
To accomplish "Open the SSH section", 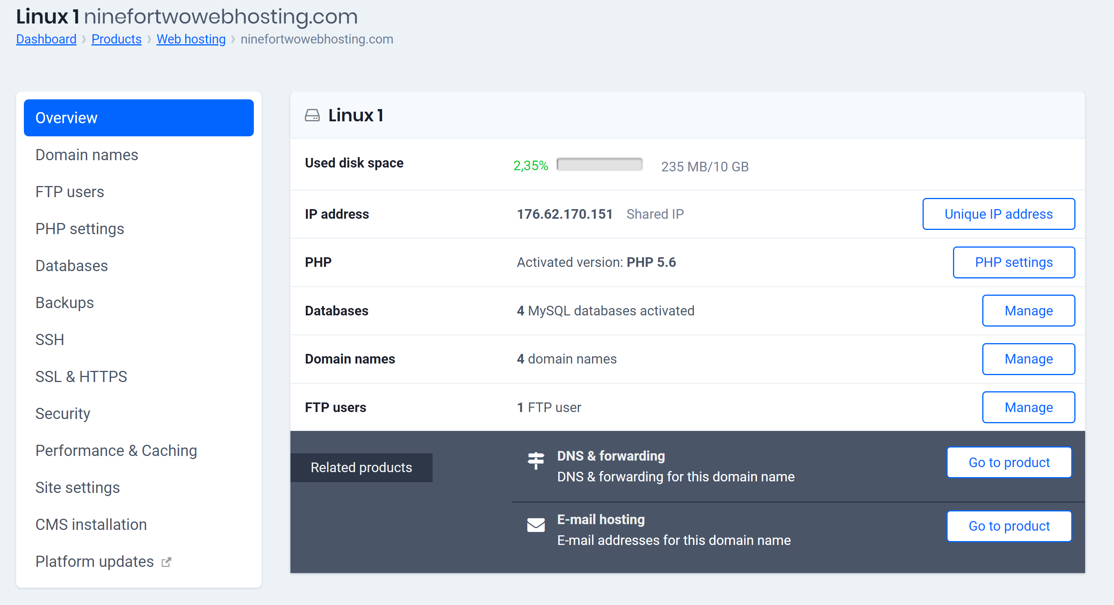I will point(50,339).
